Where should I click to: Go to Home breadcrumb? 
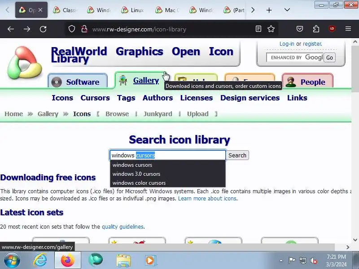(x=14, y=114)
